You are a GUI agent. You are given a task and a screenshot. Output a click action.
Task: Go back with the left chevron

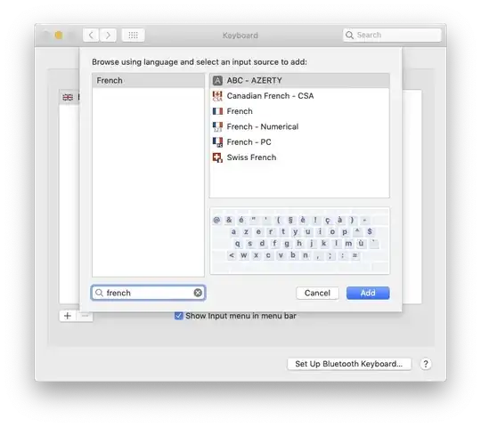click(x=91, y=36)
